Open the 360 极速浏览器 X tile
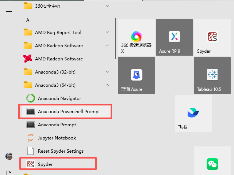 [137, 37]
